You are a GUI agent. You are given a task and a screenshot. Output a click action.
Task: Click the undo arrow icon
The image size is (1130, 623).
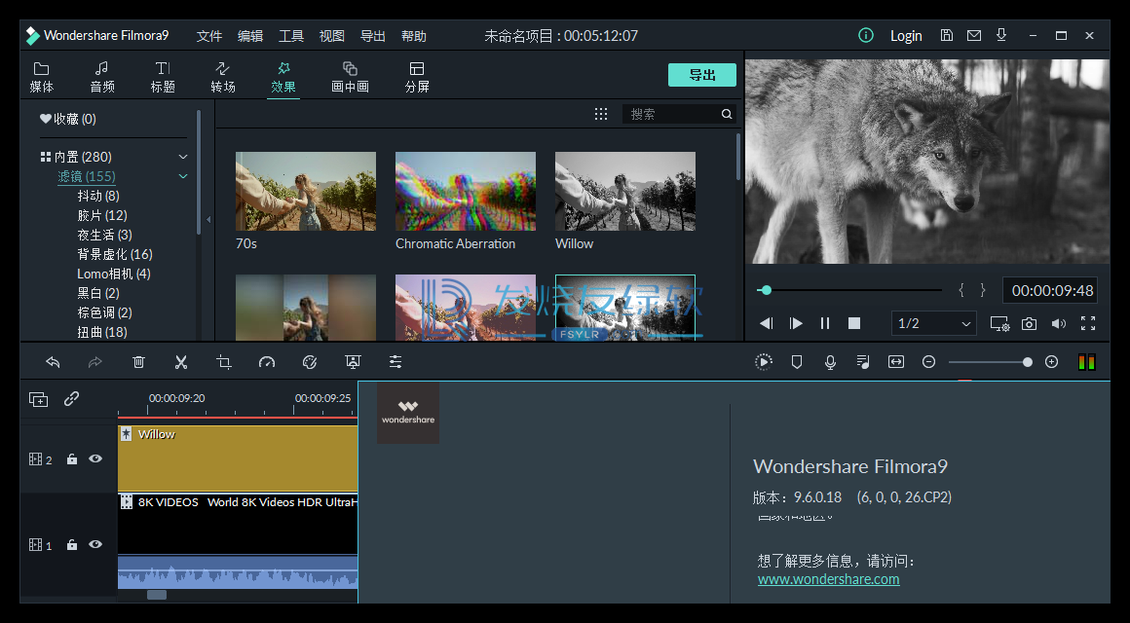[x=53, y=362]
